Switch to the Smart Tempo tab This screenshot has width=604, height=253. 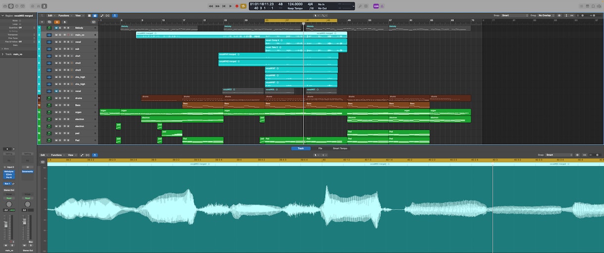[x=340, y=149]
